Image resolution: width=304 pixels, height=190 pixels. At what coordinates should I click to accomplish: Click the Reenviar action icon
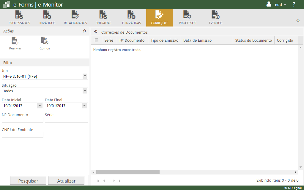pos(15,41)
